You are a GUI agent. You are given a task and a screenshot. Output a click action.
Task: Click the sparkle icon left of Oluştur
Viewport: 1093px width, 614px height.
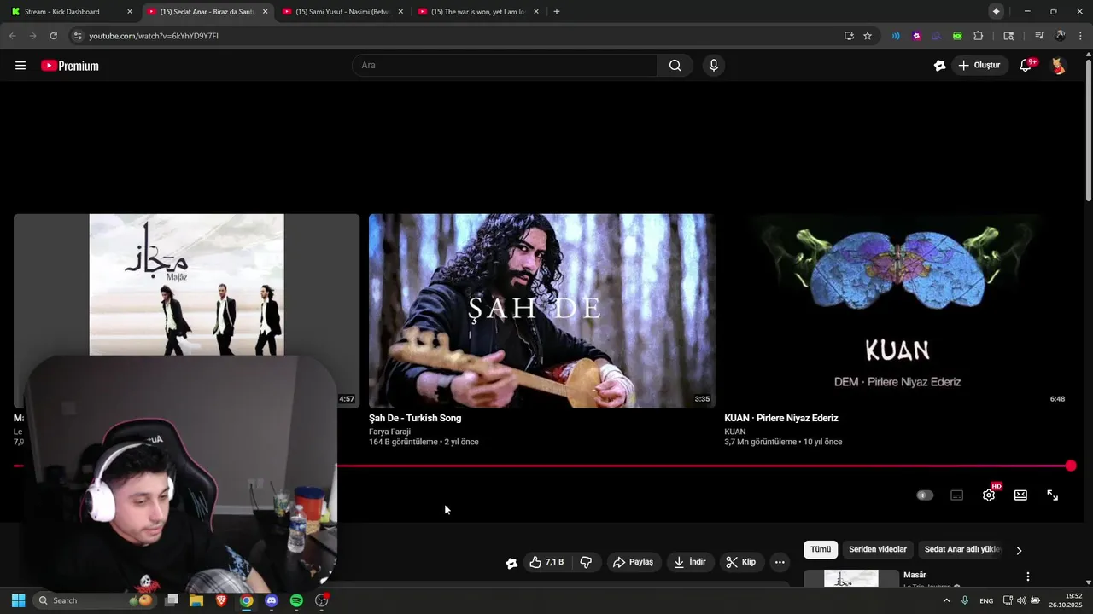[x=939, y=66]
